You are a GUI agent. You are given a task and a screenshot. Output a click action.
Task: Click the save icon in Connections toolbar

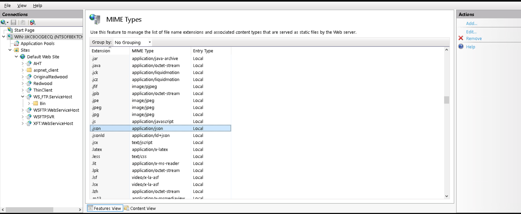(x=13, y=22)
